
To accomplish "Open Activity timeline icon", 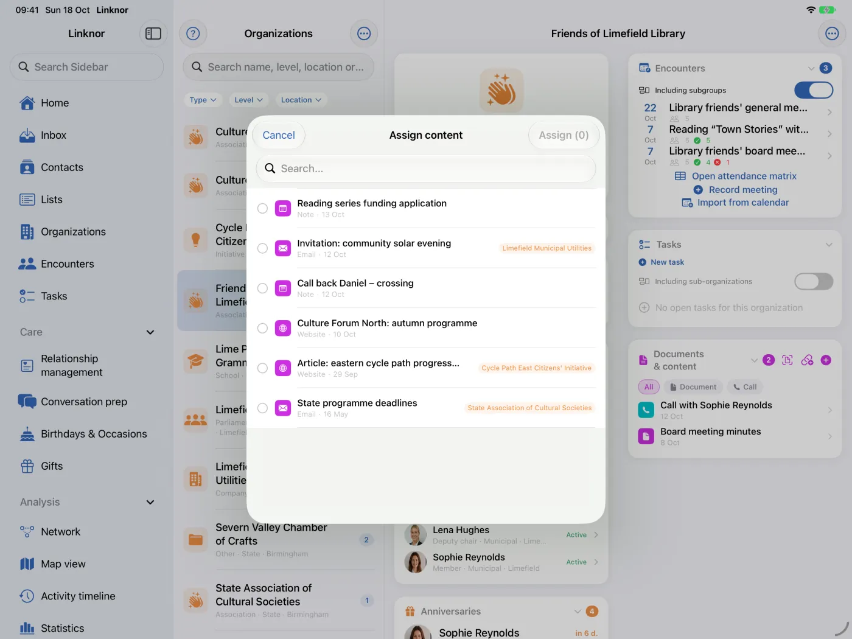I will 27,596.
